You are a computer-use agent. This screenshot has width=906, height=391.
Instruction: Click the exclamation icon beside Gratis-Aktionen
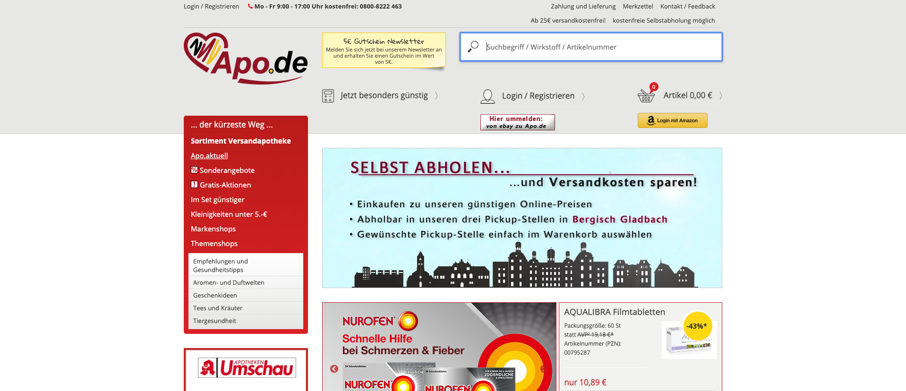click(x=194, y=185)
